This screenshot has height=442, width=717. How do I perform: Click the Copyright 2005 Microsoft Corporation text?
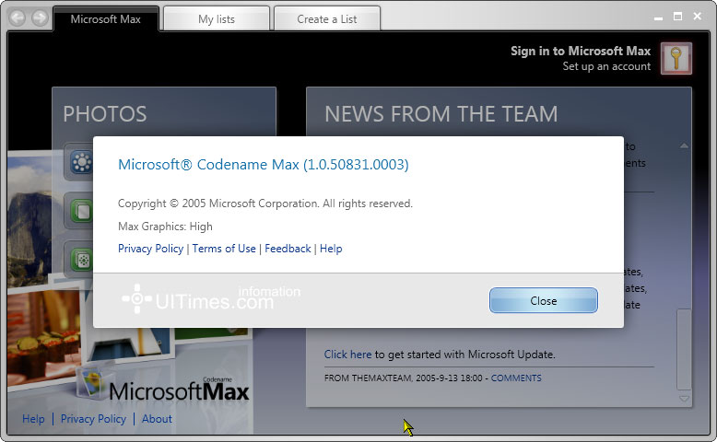(x=265, y=204)
